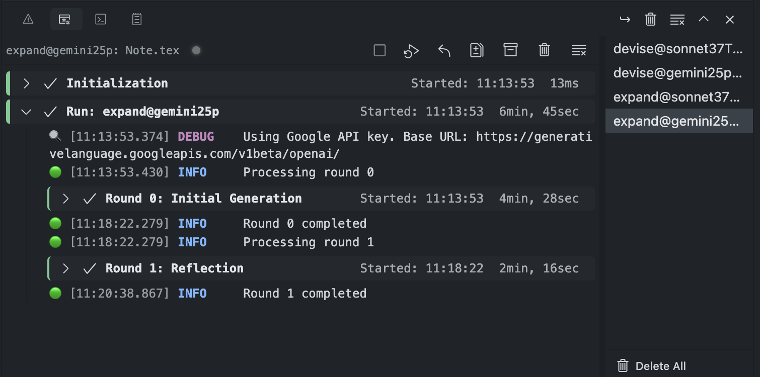Screen dimensions: 760x377
Task: Switch to the workflow output panel tab
Action: [x=64, y=19]
